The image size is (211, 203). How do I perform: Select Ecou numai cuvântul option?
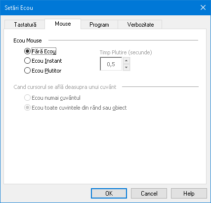[52, 98]
